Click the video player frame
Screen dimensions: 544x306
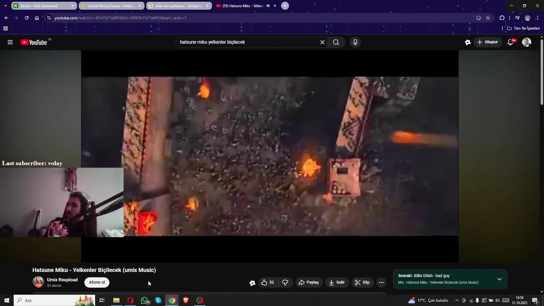point(270,156)
